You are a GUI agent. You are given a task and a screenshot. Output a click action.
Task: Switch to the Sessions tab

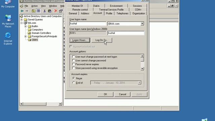(x=137, y=6)
